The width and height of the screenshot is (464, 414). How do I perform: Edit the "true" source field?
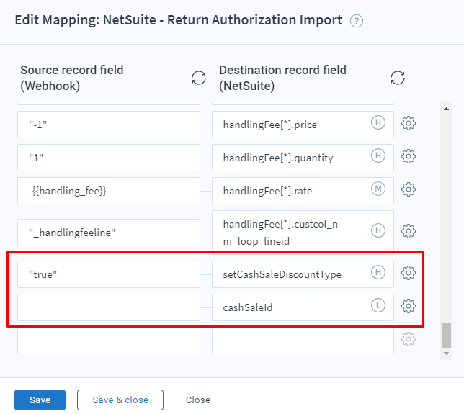coord(109,274)
